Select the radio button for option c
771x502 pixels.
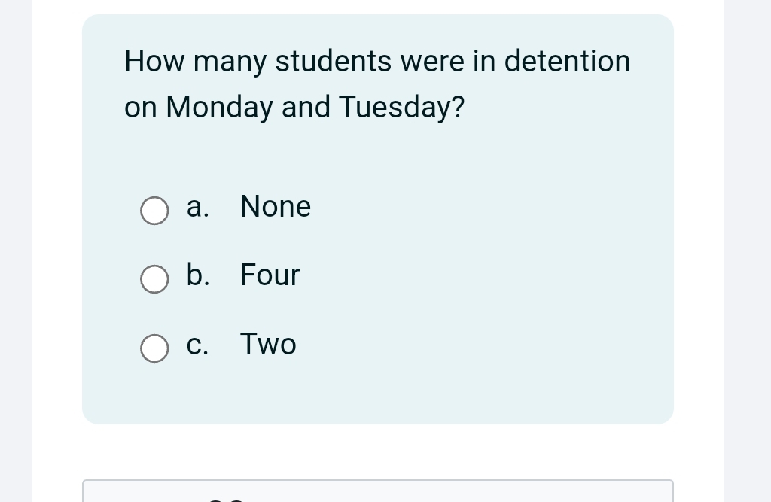(154, 348)
